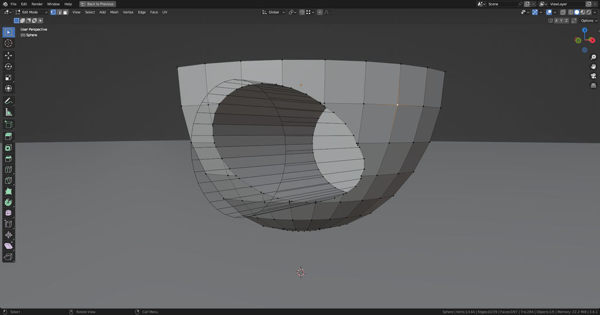Image resolution: width=600 pixels, height=315 pixels.
Task: Choose the Measure tool
Action: click(9, 112)
